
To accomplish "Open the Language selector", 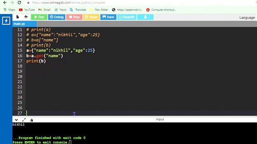I will pos(247,18).
